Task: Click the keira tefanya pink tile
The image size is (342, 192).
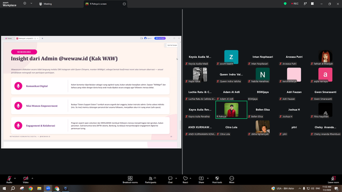Action: coord(294,75)
